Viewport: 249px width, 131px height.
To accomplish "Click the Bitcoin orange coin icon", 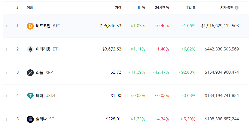I will 30,26.
